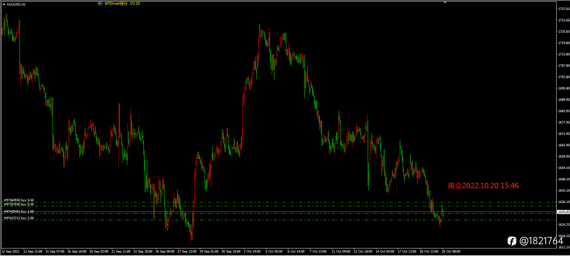Image resolution: width=570 pixels, height=256 pixels.
Task: Select order #97430402 buy 1.00 line label
Action: (x=19, y=212)
